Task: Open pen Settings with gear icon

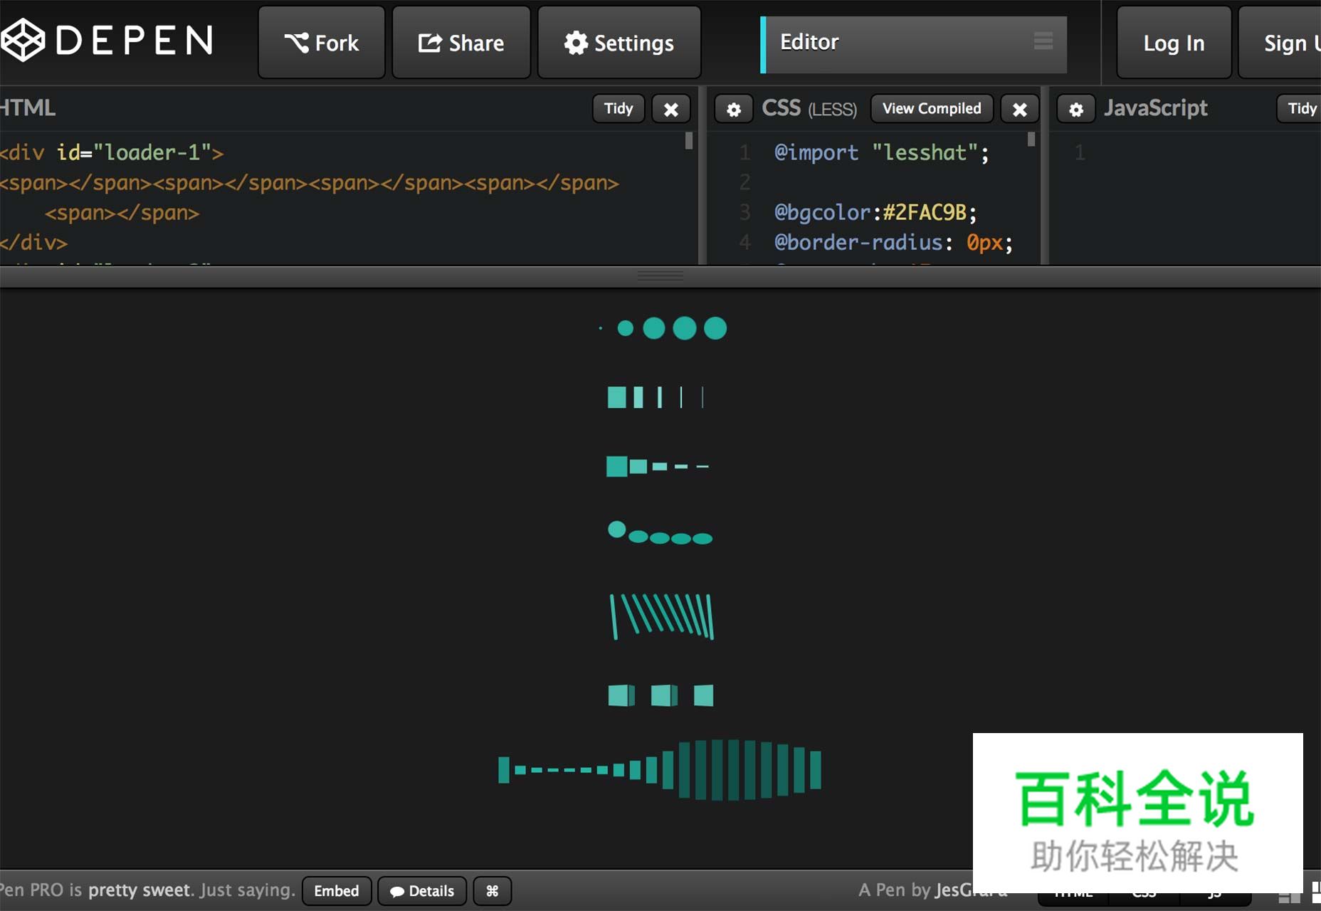Action: (x=619, y=43)
